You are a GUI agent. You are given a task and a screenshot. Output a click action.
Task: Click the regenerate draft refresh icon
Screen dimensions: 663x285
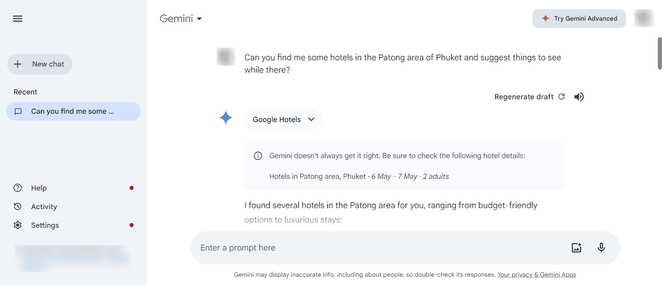(x=561, y=96)
